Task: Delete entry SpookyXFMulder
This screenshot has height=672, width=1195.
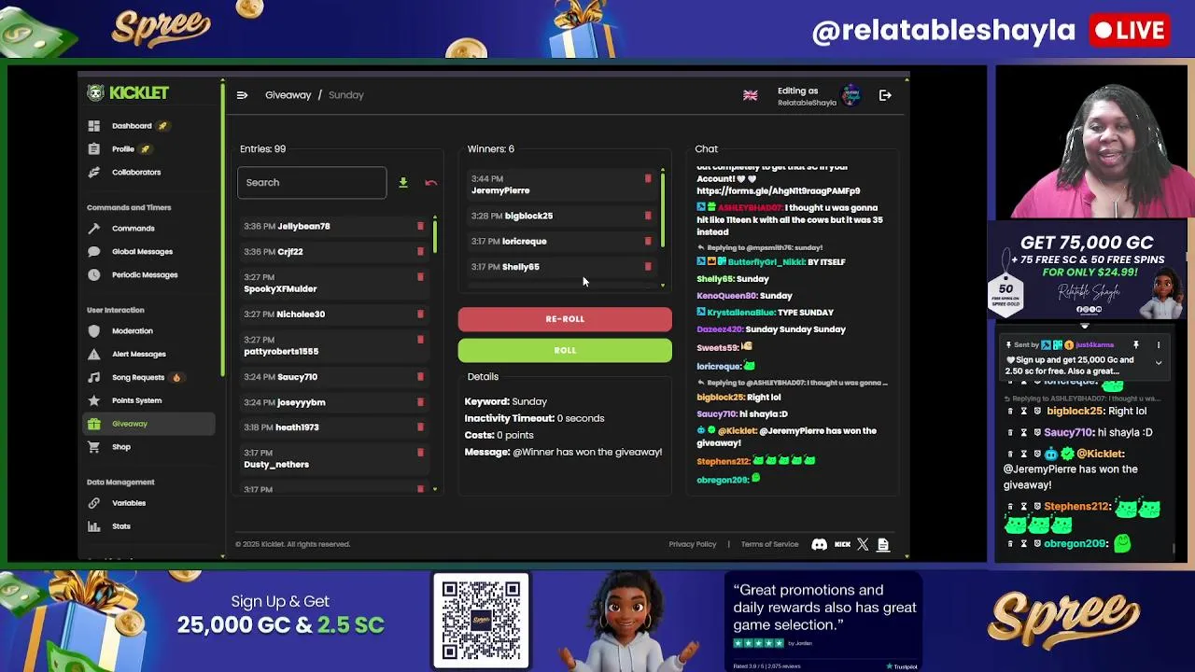Action: pyautogui.click(x=420, y=277)
